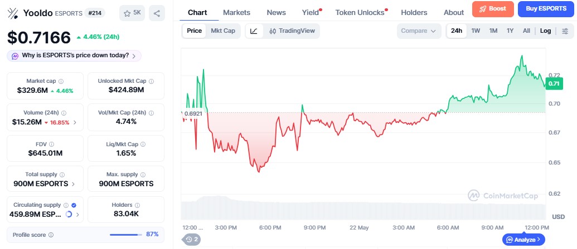Click the 1.65% Liq/Mkt Cap value
The image size is (577, 249).
[126, 153]
